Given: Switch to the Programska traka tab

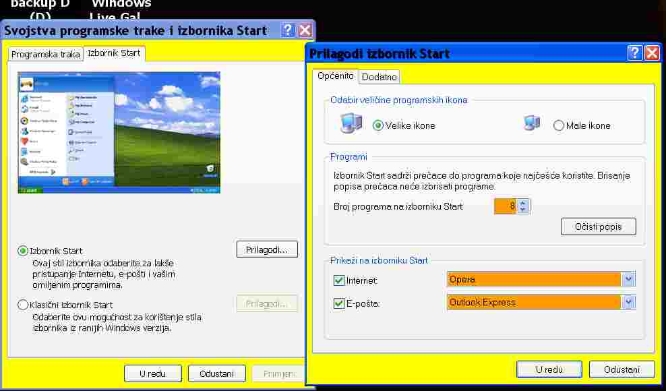Looking at the screenshot, I should 45,55.
